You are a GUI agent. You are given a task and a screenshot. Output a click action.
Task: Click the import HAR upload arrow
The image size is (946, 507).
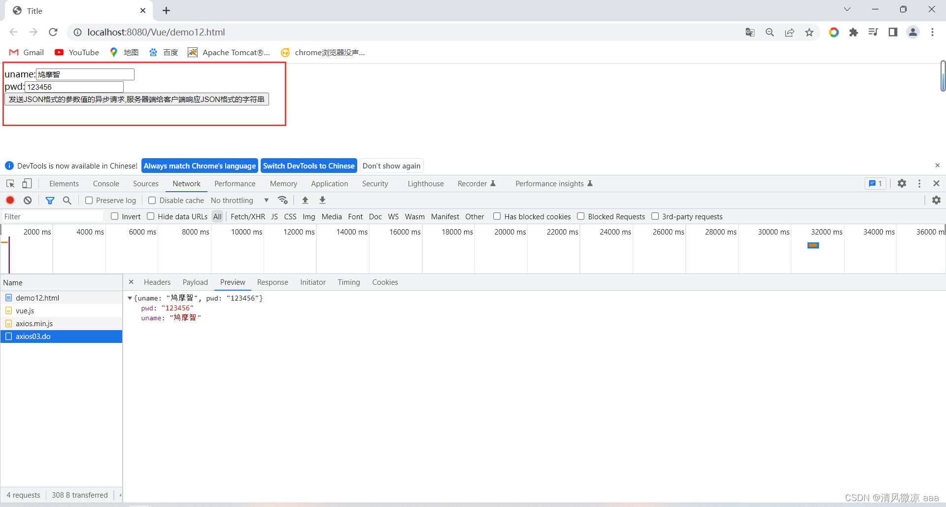tap(305, 200)
